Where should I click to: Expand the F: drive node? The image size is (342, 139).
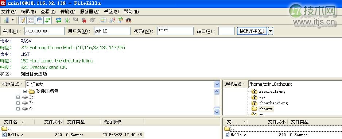point(18,103)
